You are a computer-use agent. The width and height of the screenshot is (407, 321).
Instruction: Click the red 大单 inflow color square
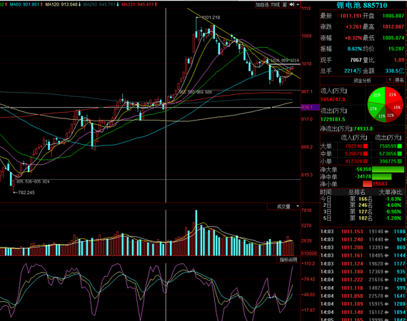[x=366, y=146]
